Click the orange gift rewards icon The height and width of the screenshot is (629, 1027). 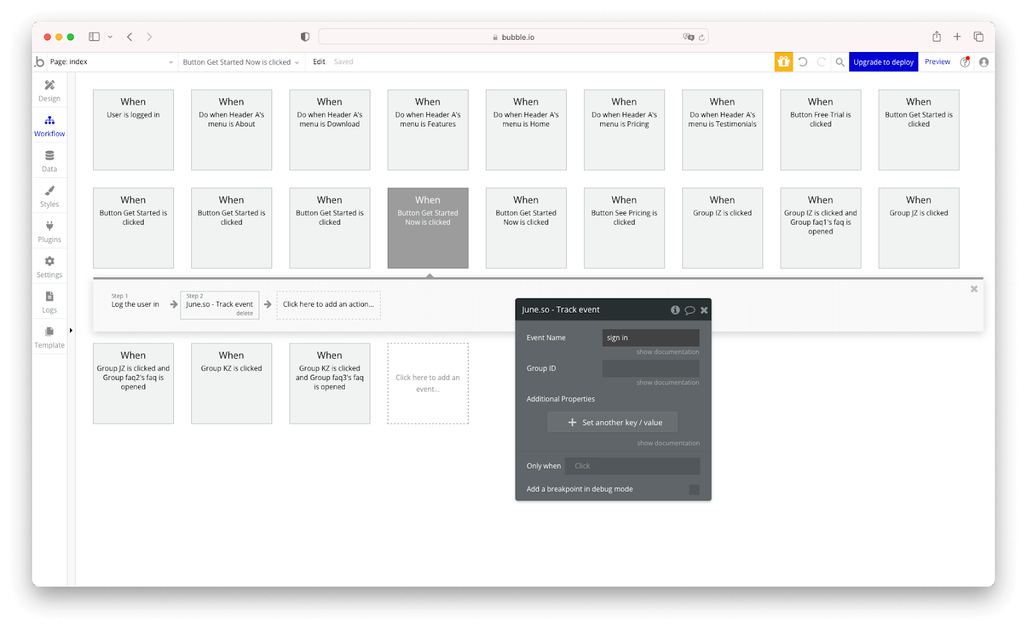click(784, 62)
